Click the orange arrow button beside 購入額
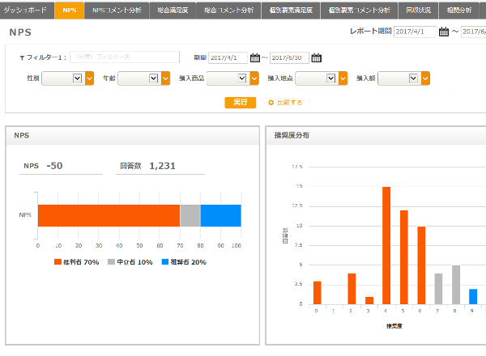This screenshot has width=486, height=356. coord(425,78)
